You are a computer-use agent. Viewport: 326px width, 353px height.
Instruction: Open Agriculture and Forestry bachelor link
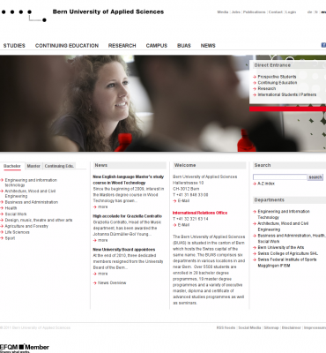(26, 226)
